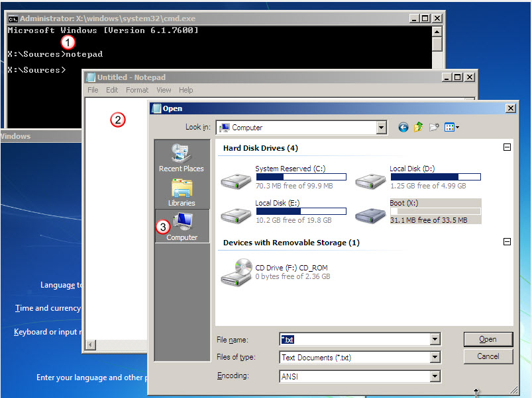Open the View menu icon in Open dialog
Image resolution: width=532 pixels, height=398 pixels.
click(x=452, y=127)
